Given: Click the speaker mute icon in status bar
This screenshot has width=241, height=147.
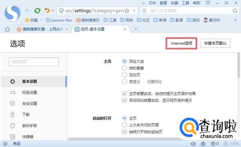Looking at the screenshot, I should pos(193,144).
